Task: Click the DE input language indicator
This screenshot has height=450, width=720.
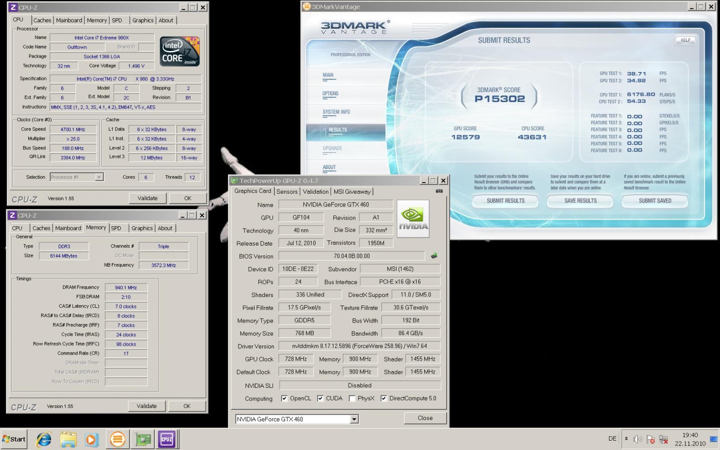Action: click(x=612, y=439)
